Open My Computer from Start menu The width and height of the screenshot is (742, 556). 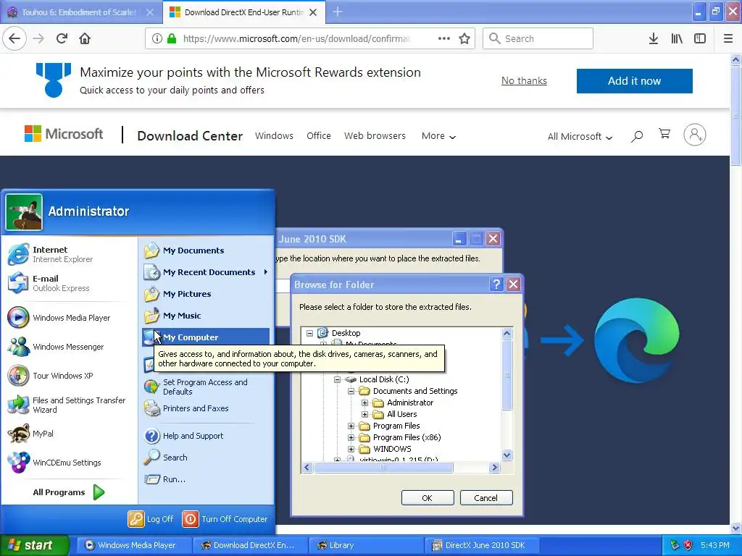tap(206, 337)
